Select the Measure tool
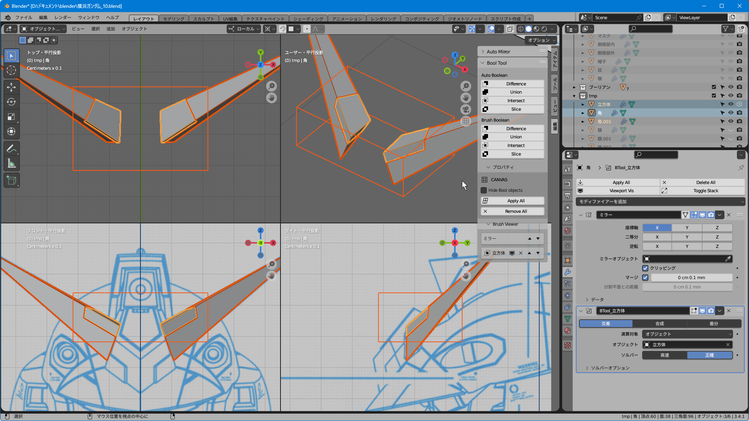Viewport: 749px width, 421px height. [11, 164]
